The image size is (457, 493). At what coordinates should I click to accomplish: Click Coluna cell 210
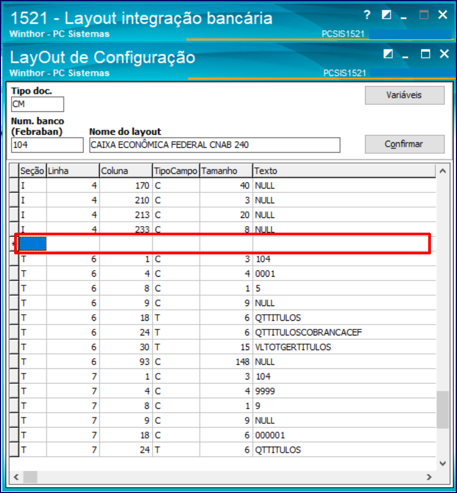coord(126,200)
